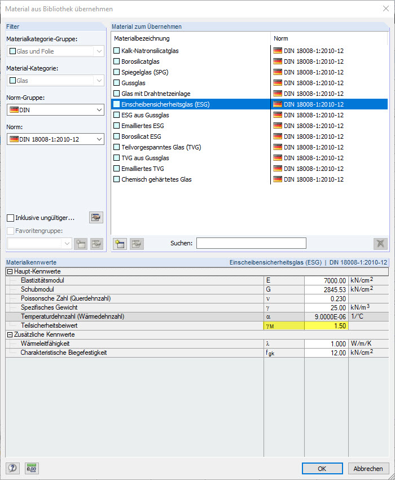Click Charakteristische Biegefestigkeit value 12.00
395x480 pixels.
[x=326, y=353]
